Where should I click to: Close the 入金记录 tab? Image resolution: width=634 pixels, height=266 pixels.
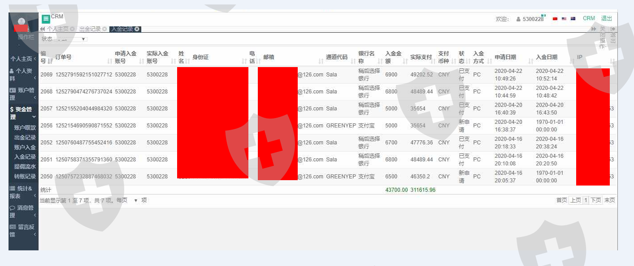pos(137,29)
